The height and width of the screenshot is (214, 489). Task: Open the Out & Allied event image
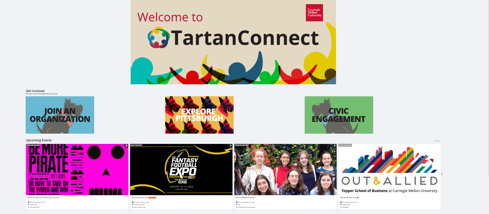pyautogui.click(x=389, y=170)
